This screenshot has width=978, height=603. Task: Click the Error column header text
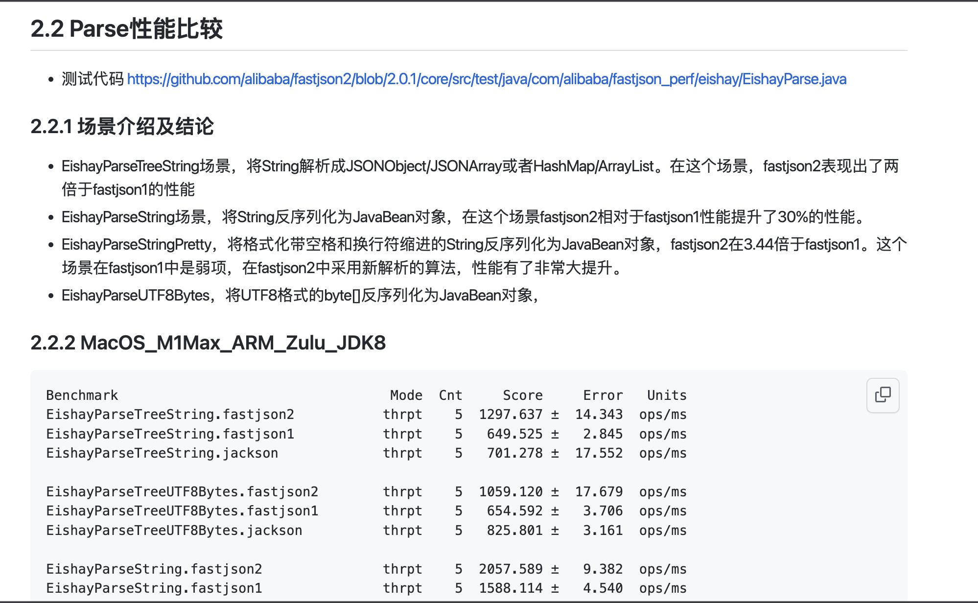(603, 395)
